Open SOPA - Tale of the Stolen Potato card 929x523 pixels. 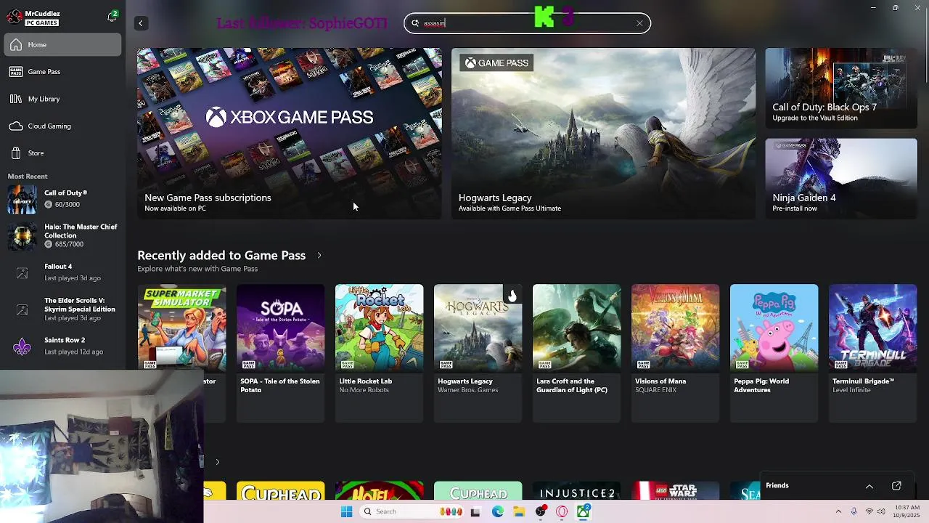[x=280, y=353]
